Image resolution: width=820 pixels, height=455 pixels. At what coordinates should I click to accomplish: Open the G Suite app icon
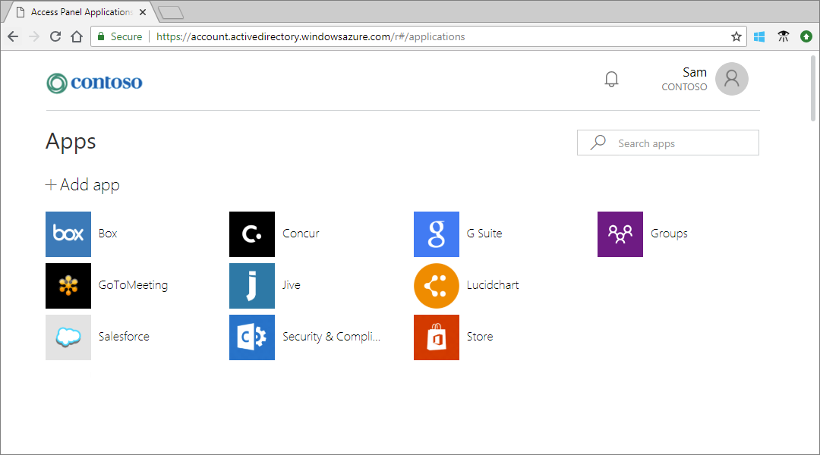tap(436, 234)
